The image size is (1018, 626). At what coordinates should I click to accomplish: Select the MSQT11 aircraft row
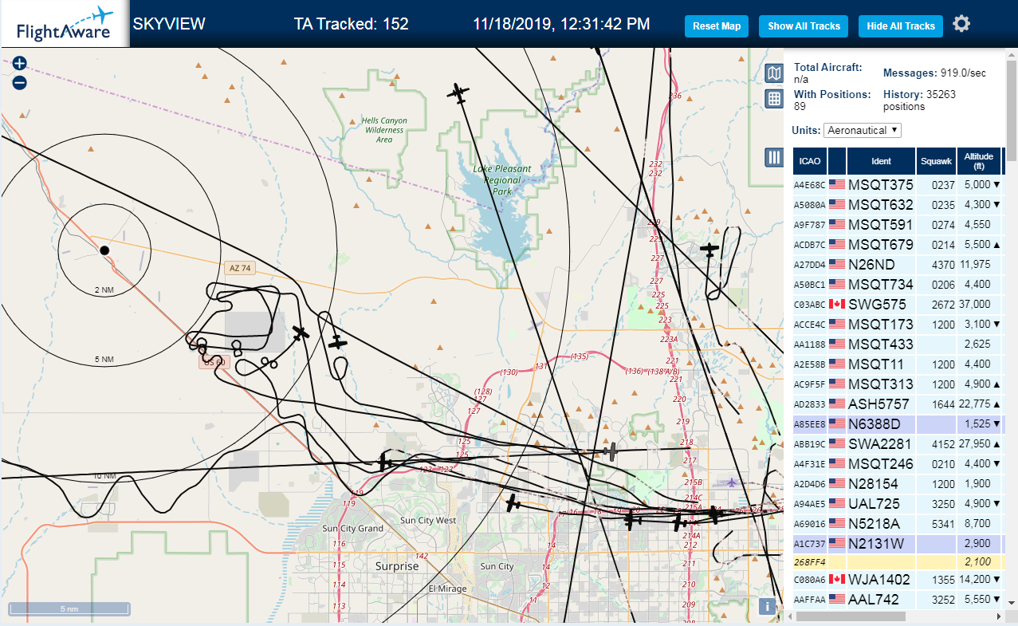[x=898, y=364]
